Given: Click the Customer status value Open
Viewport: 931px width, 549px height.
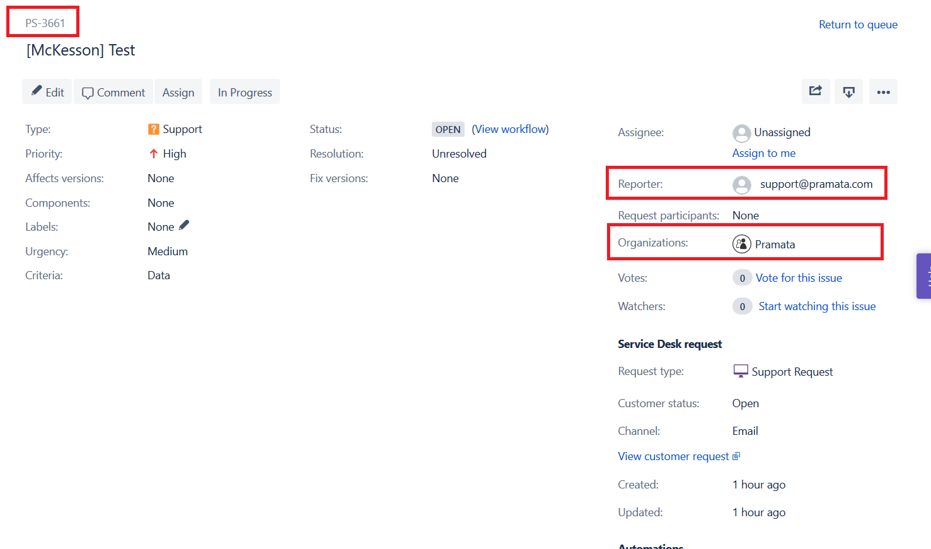Looking at the screenshot, I should coord(746,403).
